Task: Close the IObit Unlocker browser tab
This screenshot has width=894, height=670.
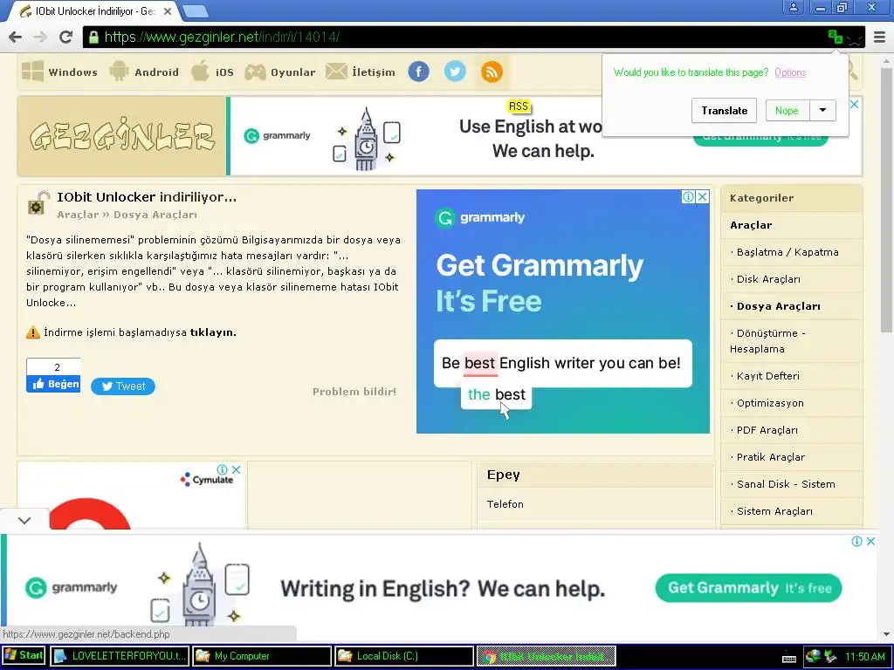Action: coord(168,10)
